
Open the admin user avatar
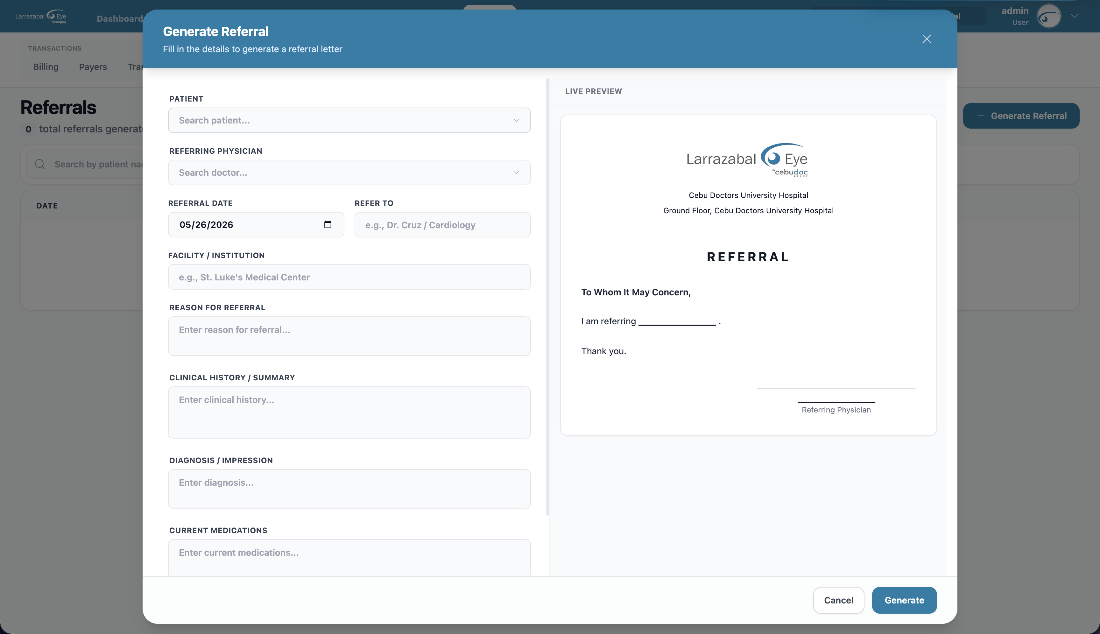(1049, 17)
